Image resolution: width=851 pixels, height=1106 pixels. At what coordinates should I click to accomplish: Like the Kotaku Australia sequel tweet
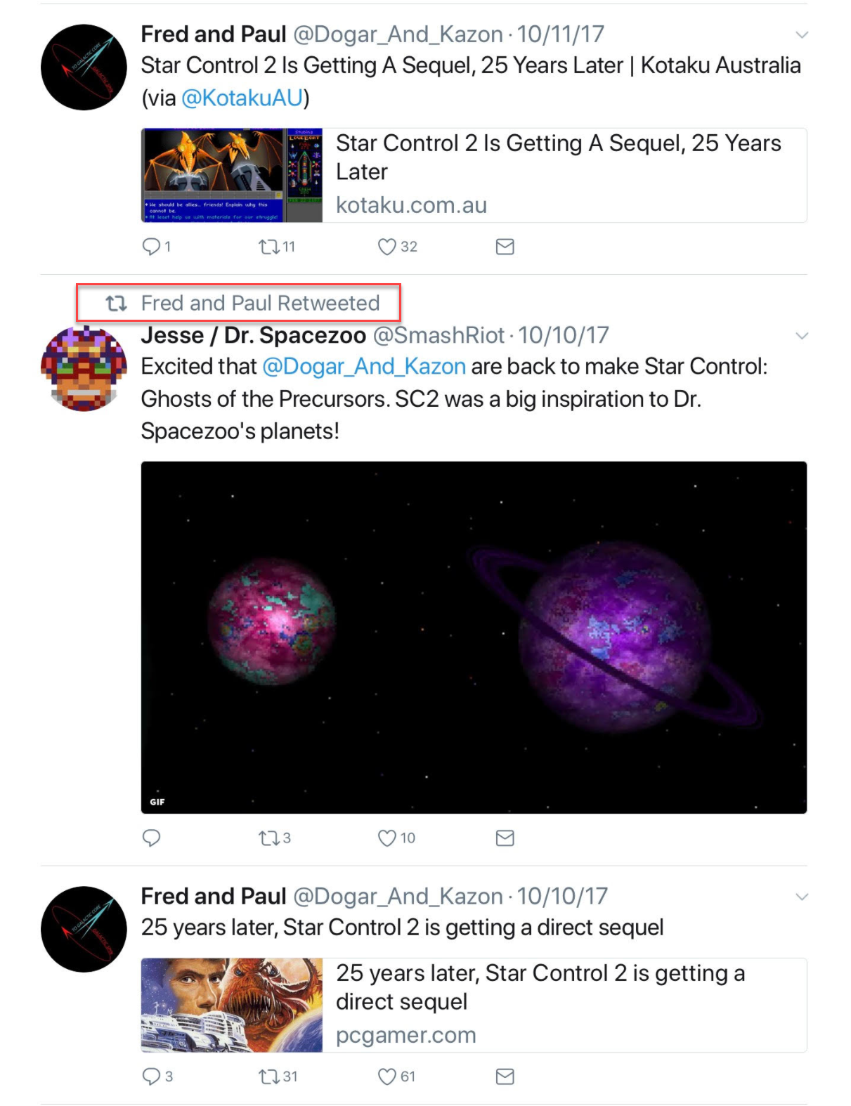(x=386, y=247)
